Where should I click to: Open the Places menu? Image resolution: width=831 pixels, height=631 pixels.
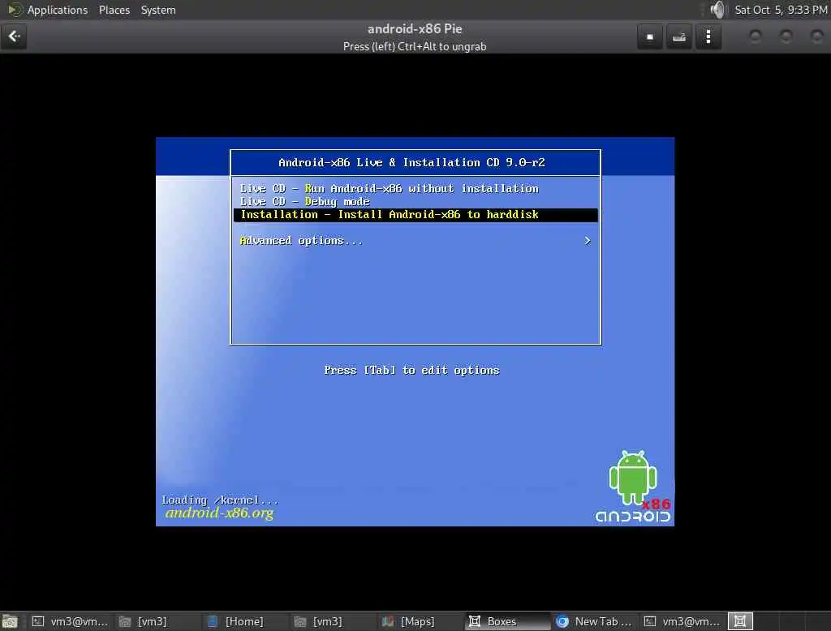click(x=114, y=10)
